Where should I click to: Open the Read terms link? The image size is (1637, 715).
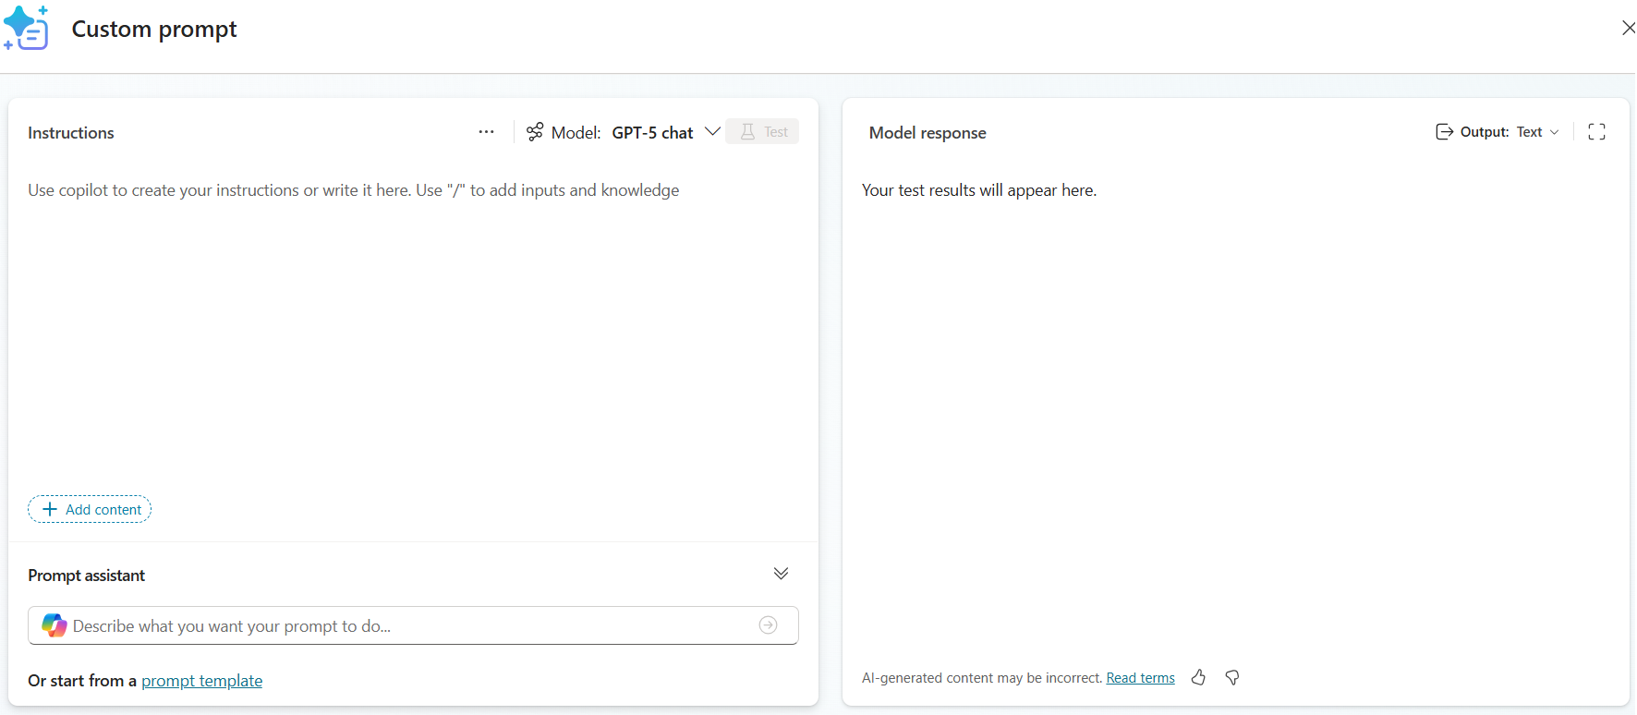1140,678
